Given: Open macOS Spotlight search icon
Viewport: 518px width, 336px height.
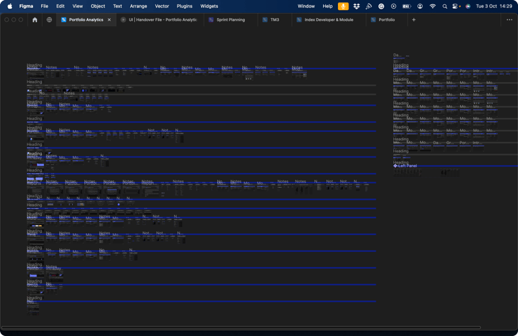Looking at the screenshot, I should (444, 6).
